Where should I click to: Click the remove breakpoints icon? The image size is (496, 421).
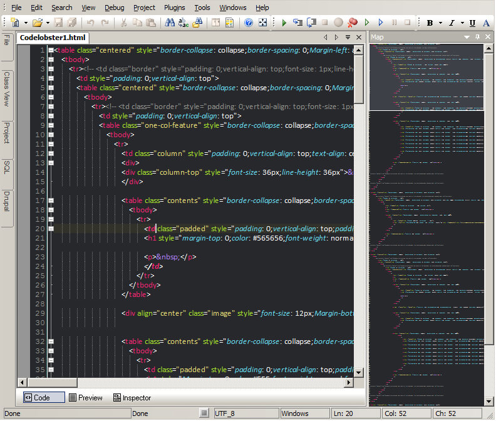(352, 23)
